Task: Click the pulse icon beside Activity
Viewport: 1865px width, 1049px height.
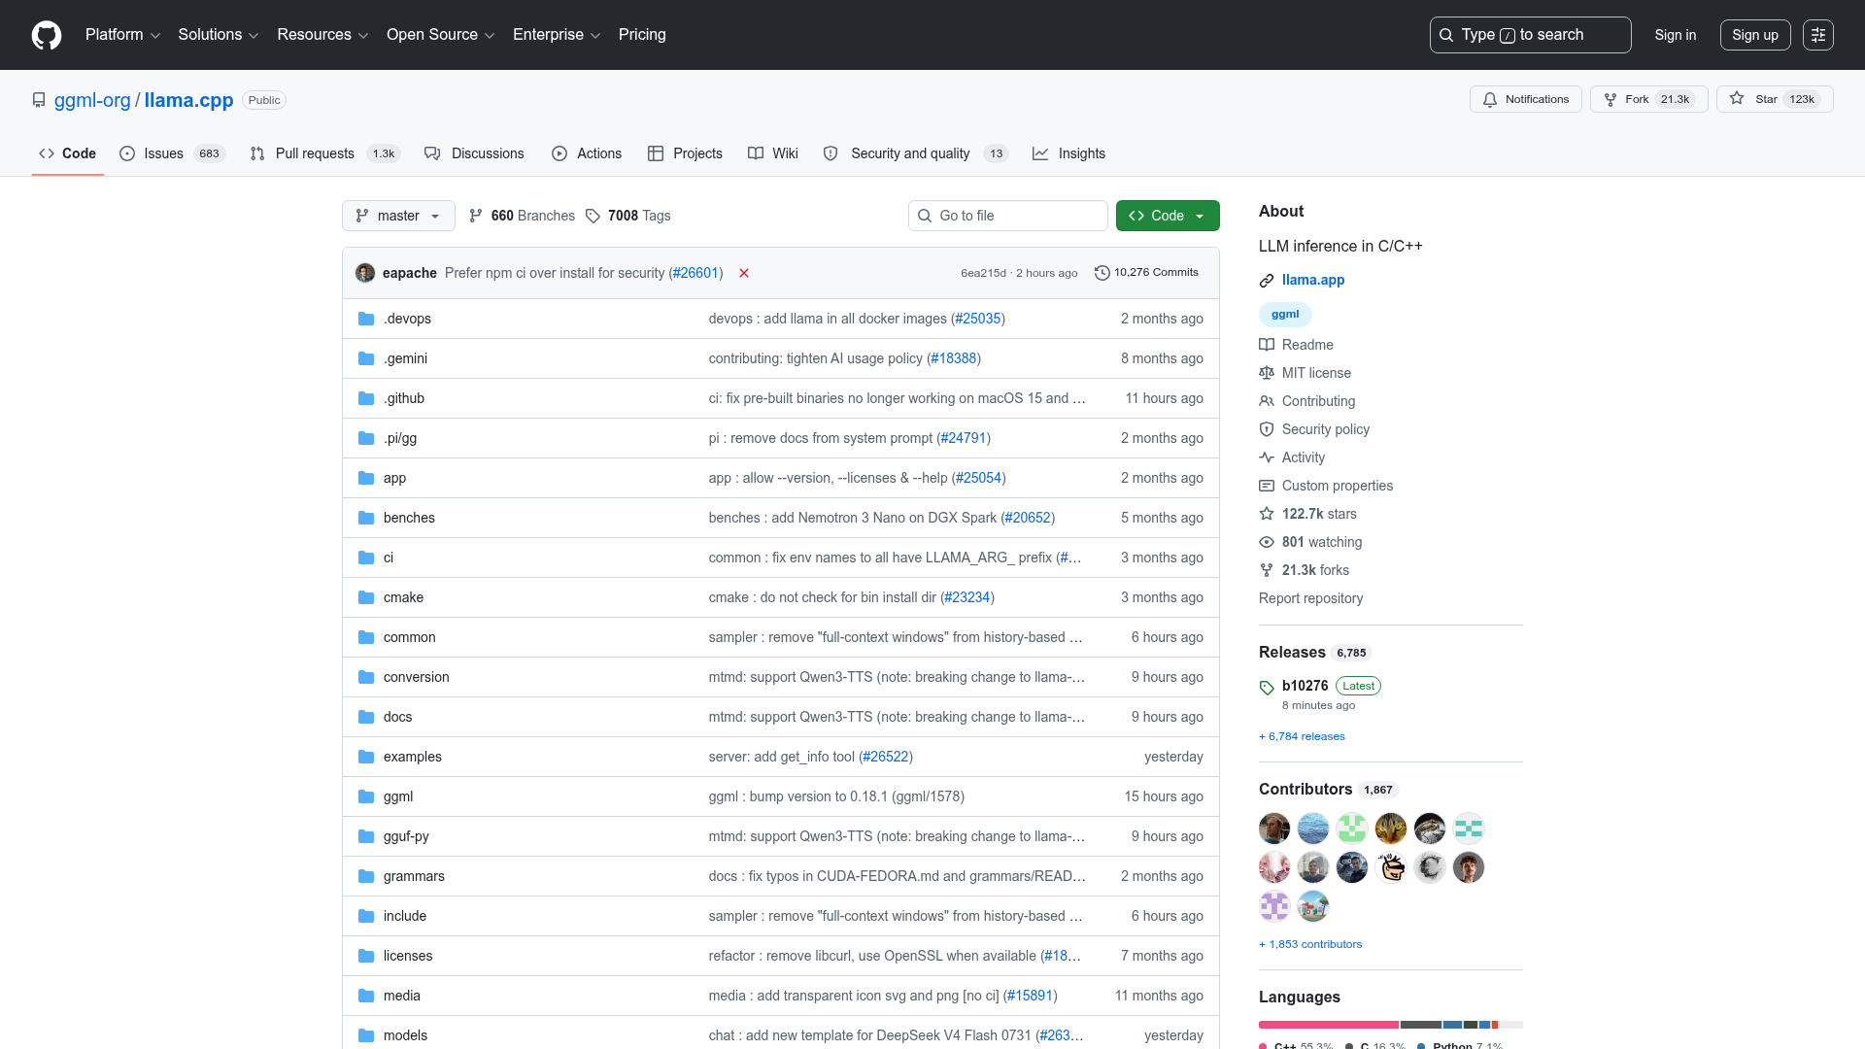Action: (1267, 457)
